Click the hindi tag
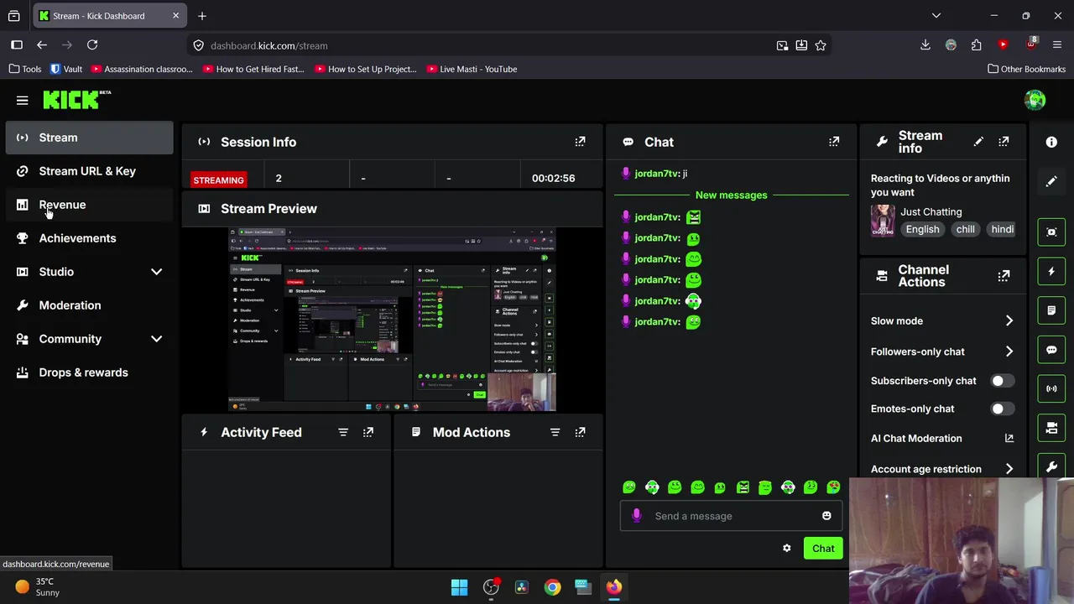 coord(1002,229)
